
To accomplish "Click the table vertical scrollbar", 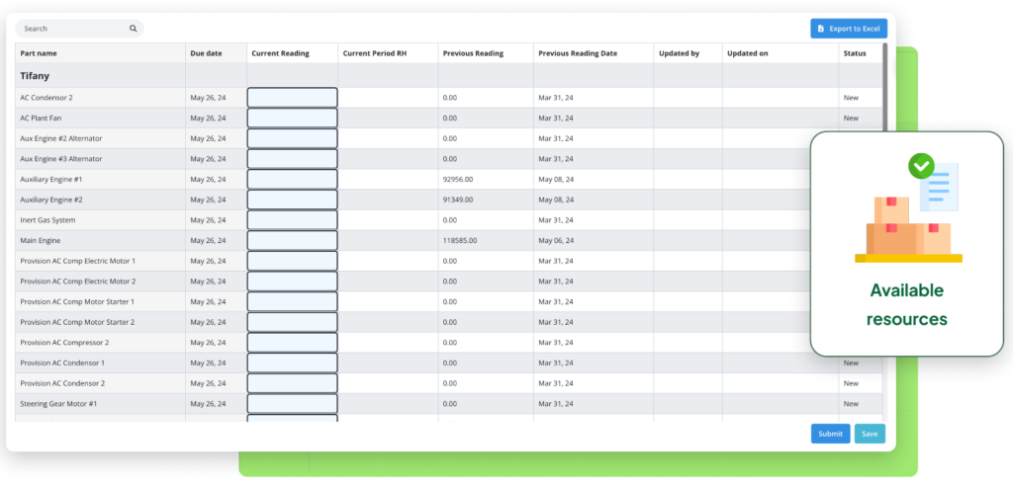I will (885, 86).
